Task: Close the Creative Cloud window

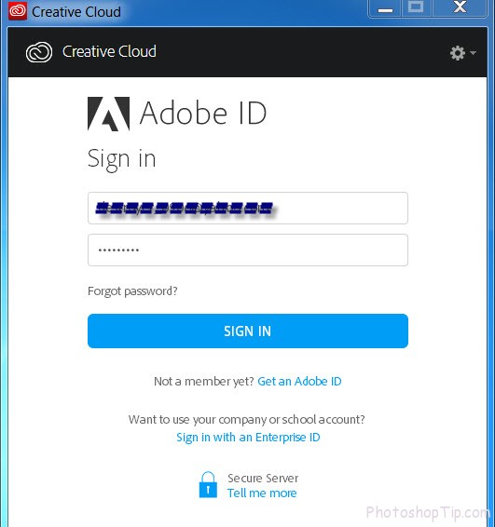Action: (x=460, y=7)
